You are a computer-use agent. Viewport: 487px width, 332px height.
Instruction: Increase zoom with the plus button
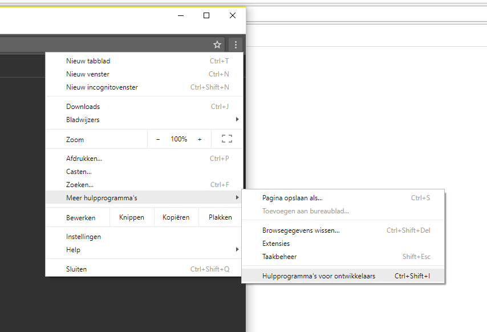(200, 139)
